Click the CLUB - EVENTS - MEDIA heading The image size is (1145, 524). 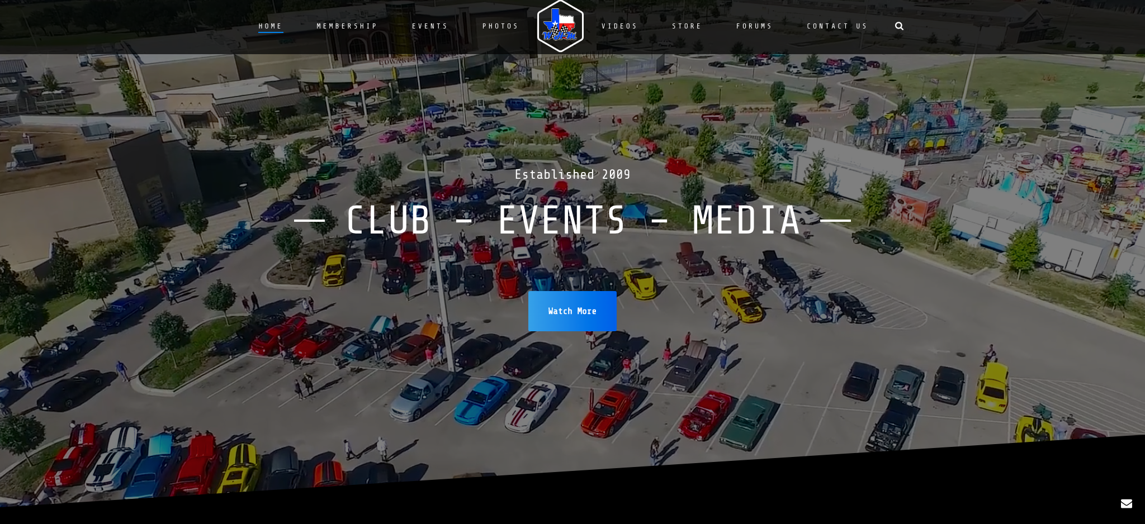coord(572,220)
